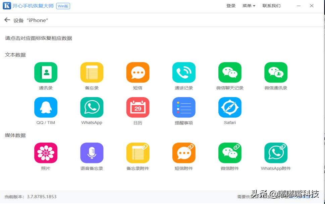This screenshot has height=204, width=325.
Task: Open the 通讯录 recovery icon
Action: tap(46, 72)
